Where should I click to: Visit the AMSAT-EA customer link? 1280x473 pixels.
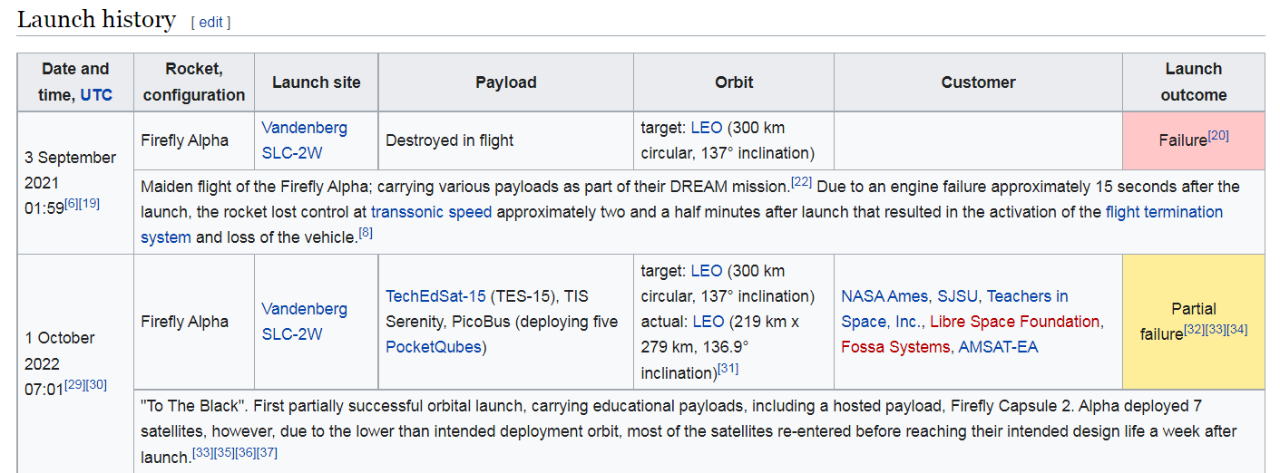coord(998,346)
